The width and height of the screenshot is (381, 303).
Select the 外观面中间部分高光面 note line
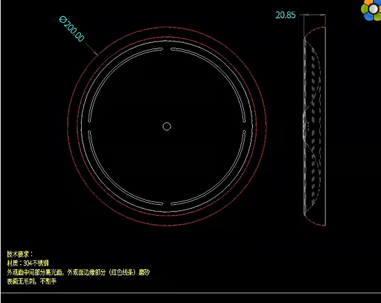point(78,272)
